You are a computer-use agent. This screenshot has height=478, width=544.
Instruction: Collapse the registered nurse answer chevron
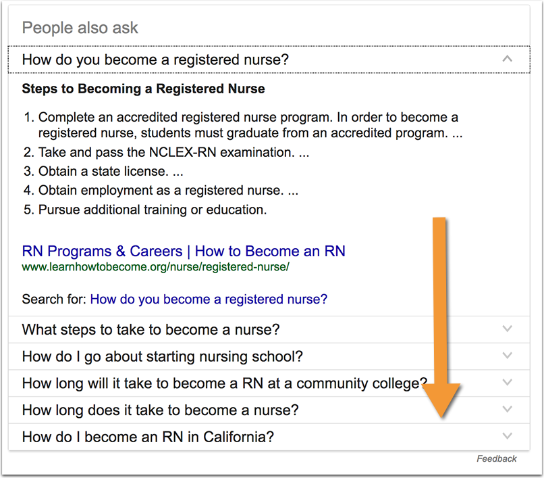(x=508, y=59)
